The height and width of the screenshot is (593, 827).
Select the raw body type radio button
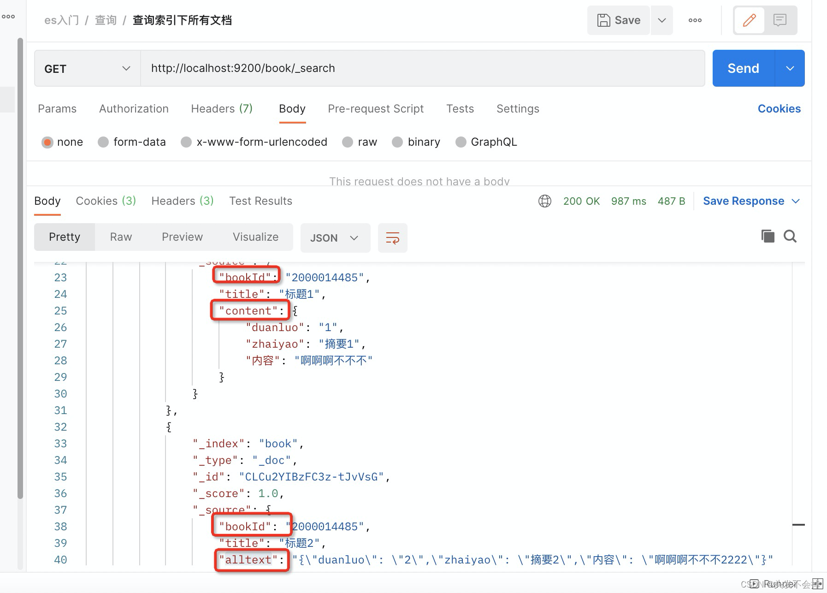[x=347, y=142]
